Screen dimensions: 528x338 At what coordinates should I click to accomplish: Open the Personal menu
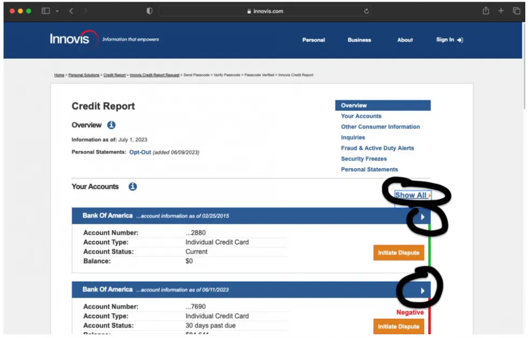pos(314,40)
